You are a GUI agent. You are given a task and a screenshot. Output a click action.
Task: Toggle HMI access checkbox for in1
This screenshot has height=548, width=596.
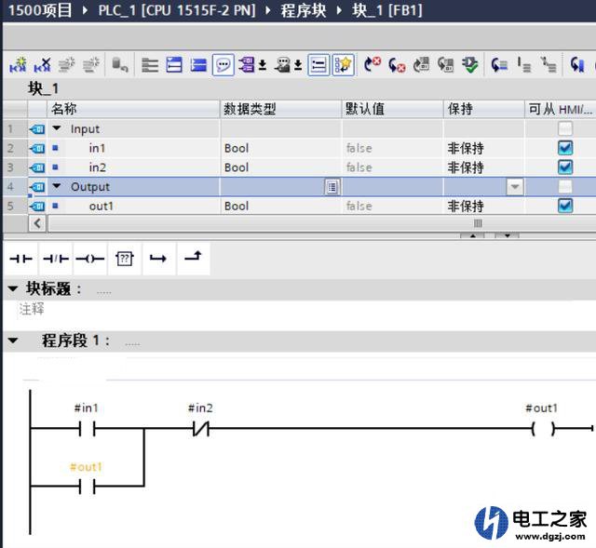click(x=565, y=148)
